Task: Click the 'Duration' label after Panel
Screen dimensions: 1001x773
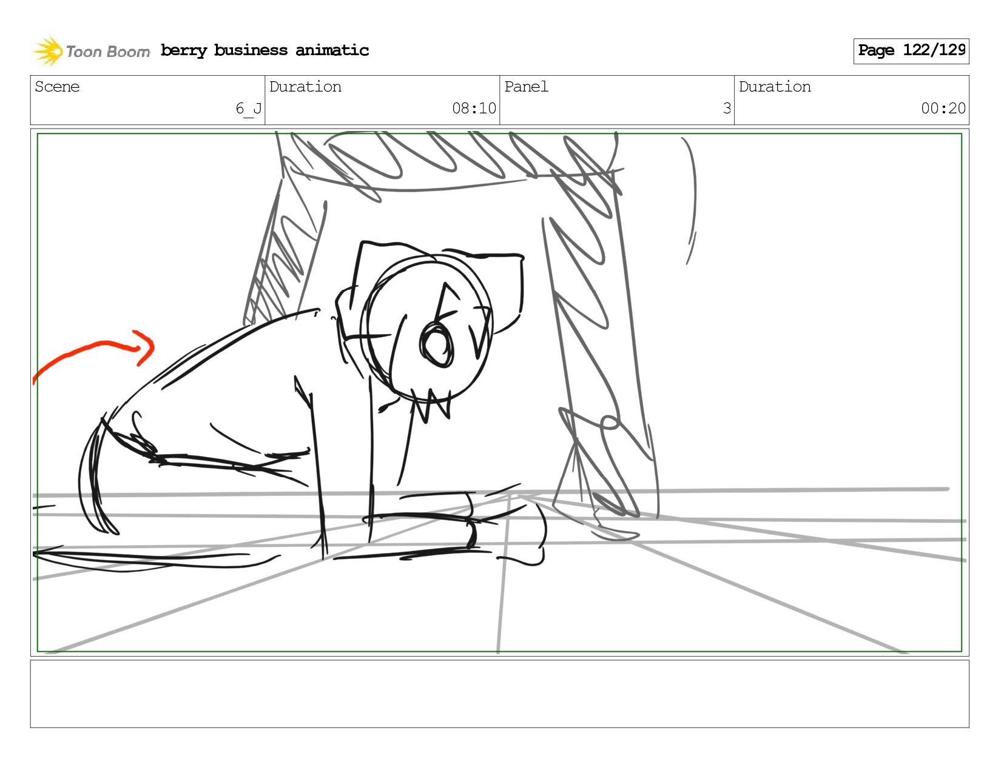Action: click(x=775, y=87)
